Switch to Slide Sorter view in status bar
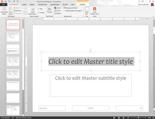Viewport: 155px width, 119px height. click(x=119, y=118)
